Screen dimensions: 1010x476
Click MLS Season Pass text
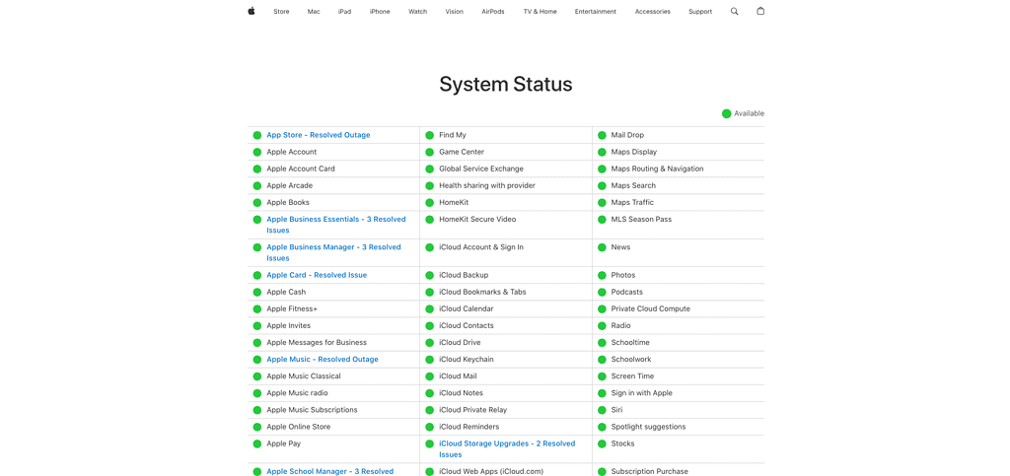(x=641, y=220)
